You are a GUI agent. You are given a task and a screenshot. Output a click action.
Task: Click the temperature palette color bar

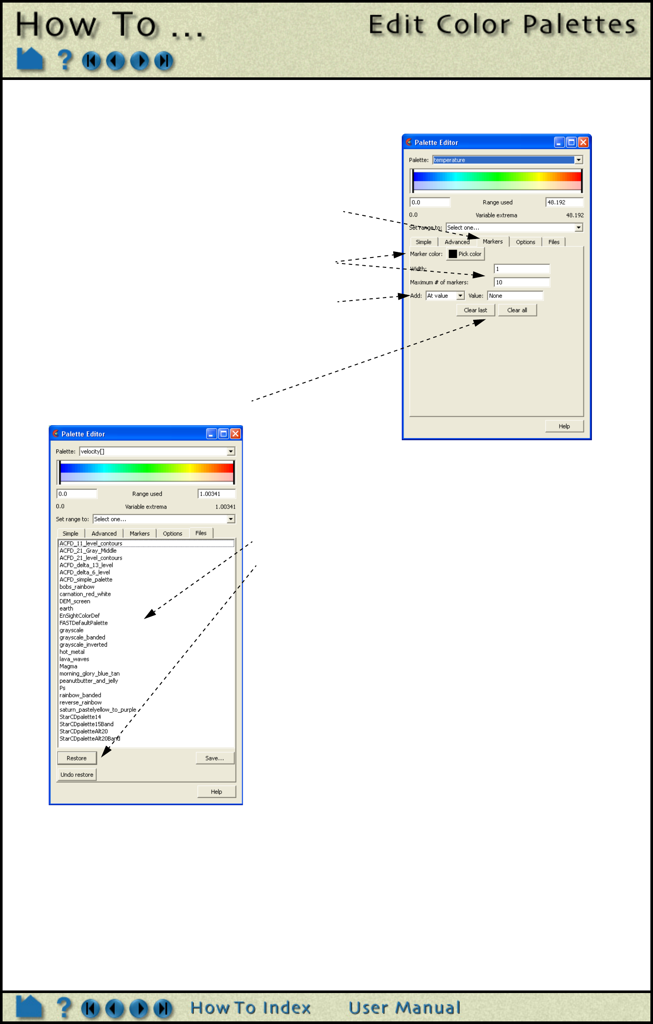[497, 181]
